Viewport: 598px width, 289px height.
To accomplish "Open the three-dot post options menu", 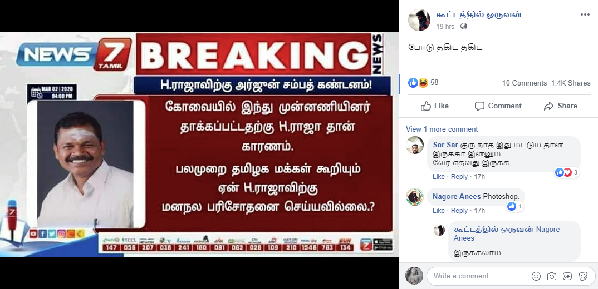I will tap(585, 14).
